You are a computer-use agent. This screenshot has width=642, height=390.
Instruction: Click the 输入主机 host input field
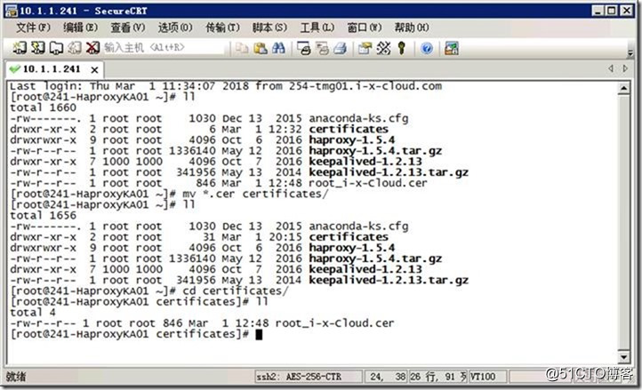click(164, 48)
